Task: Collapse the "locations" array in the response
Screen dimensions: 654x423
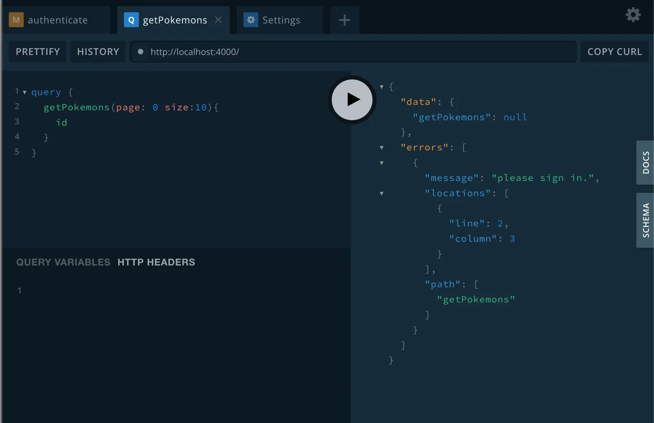Action: (x=381, y=193)
